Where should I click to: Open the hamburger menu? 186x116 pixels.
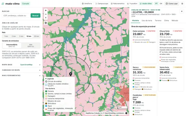click(x=182, y=4)
